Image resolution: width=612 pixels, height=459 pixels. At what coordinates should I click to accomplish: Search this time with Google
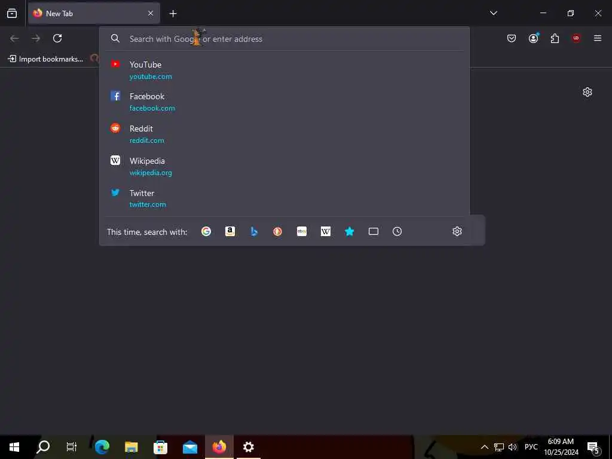coord(206,231)
